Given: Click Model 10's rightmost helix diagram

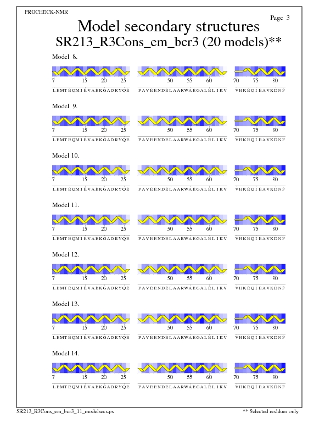Looking at the screenshot, I should (x=260, y=170).
